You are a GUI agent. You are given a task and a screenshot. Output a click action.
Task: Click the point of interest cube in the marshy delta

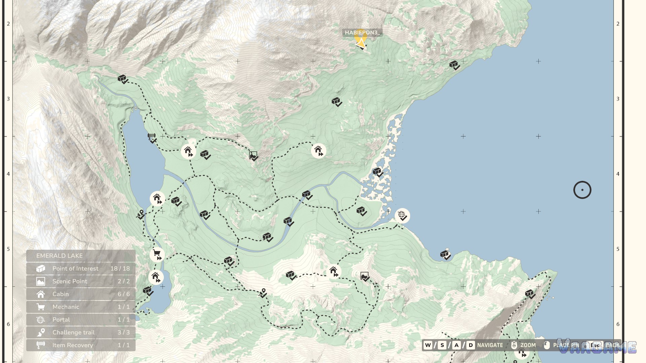[x=378, y=172]
